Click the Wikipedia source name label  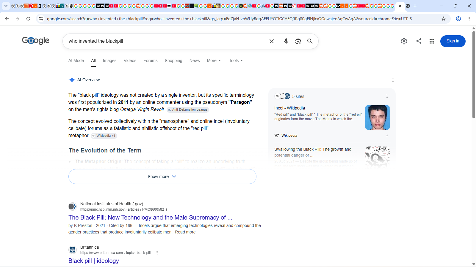[289, 136]
